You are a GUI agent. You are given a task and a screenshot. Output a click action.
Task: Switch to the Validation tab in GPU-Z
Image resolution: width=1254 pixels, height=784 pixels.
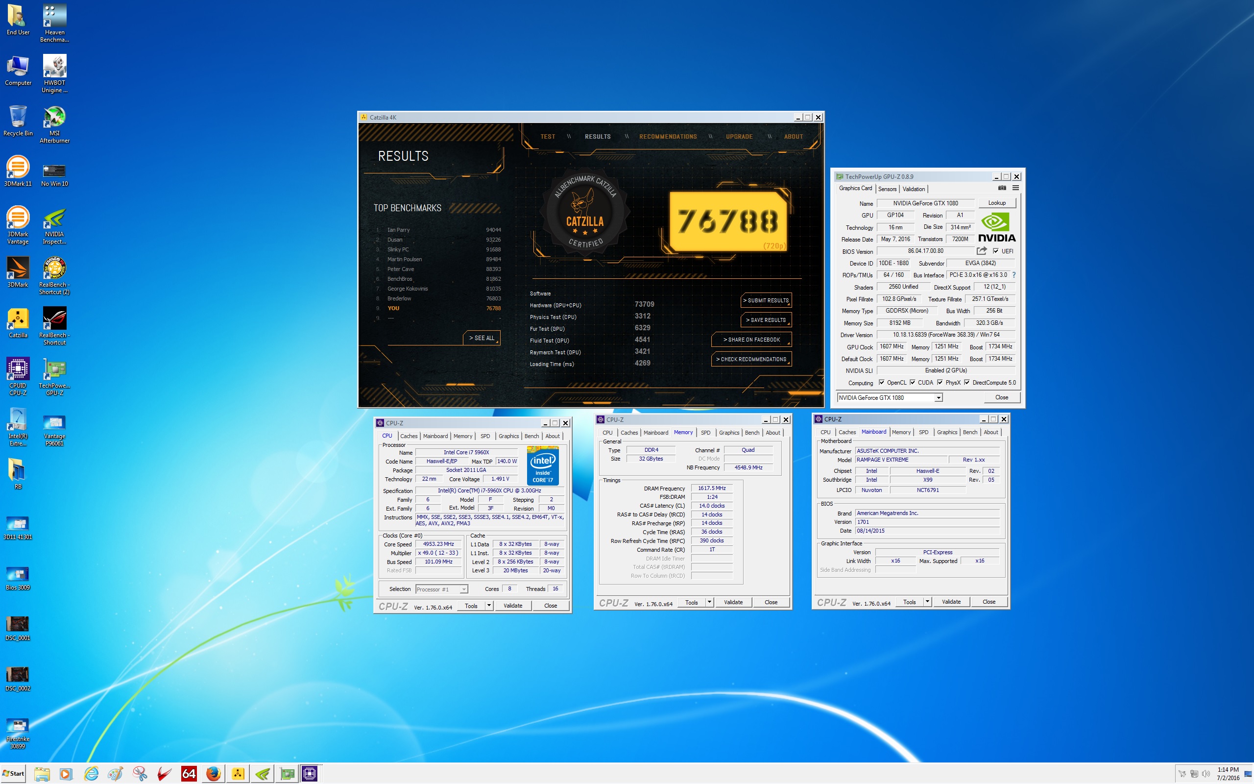pyautogui.click(x=914, y=189)
